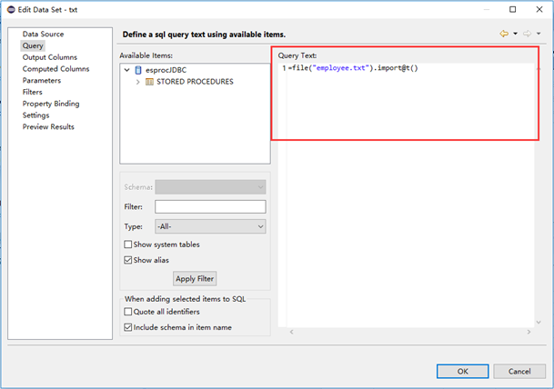Click the STORED PROCEDURES folder icon

[150, 82]
